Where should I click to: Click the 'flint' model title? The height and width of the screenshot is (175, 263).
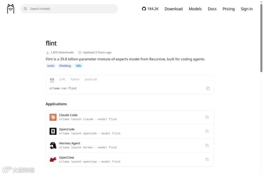coord(51,43)
